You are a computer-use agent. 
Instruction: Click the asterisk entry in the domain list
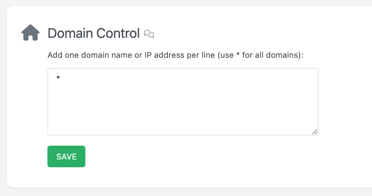58,78
